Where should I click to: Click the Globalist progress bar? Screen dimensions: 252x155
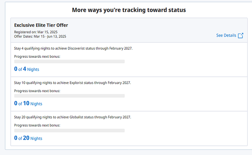[x=69, y=130]
